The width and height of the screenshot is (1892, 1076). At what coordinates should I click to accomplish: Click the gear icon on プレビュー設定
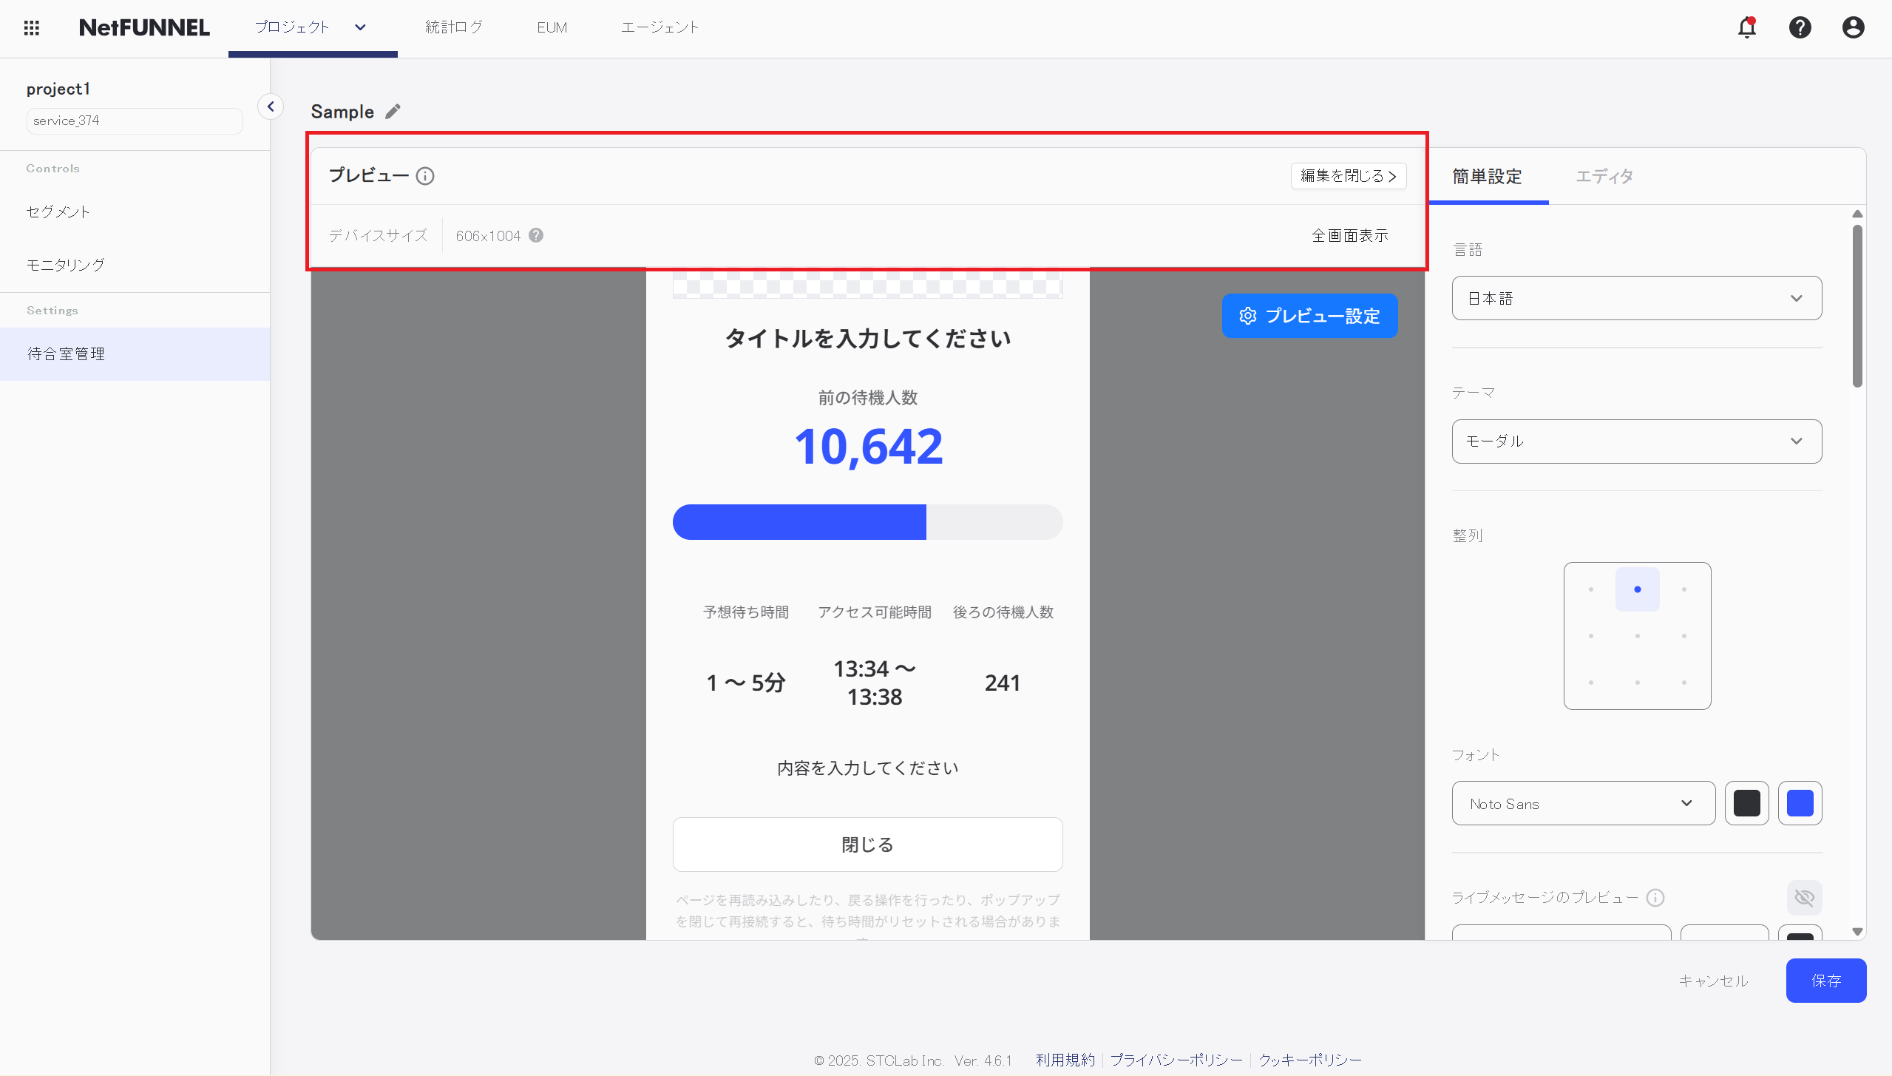1247,316
